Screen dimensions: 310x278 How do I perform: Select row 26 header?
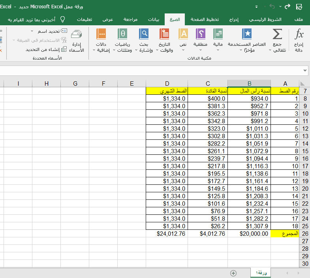(304, 233)
